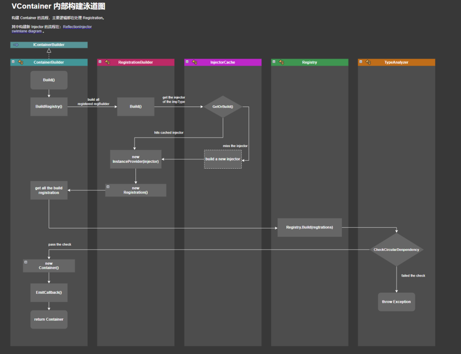
Task: Select the GetOrBuild() decision diamond
Action: [222, 107]
